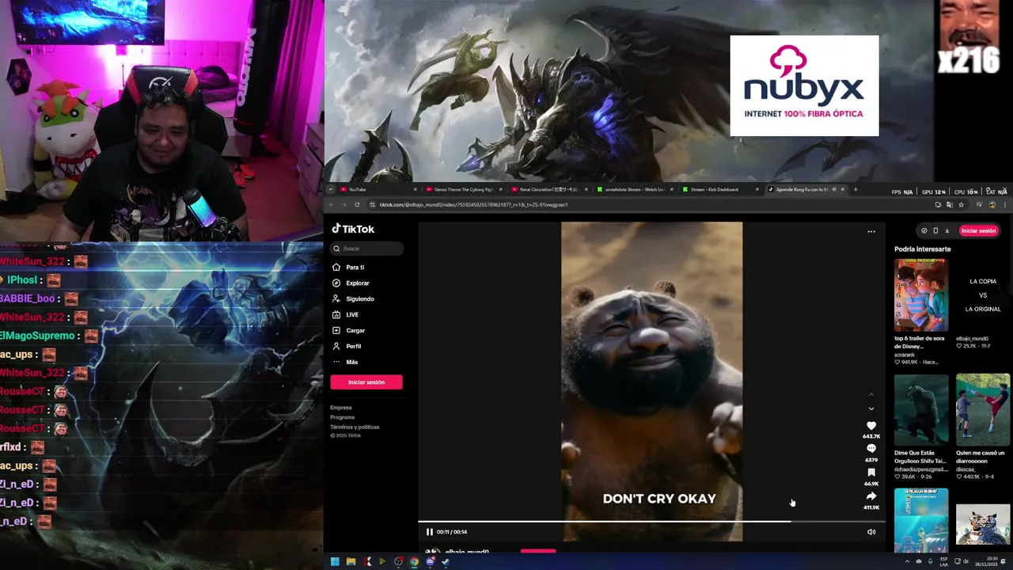Open the LIVE section
The image size is (1013, 570).
346,315
